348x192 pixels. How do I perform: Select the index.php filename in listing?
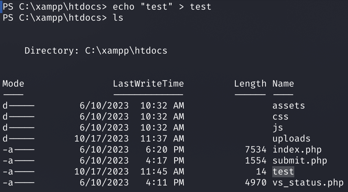coord(297,150)
